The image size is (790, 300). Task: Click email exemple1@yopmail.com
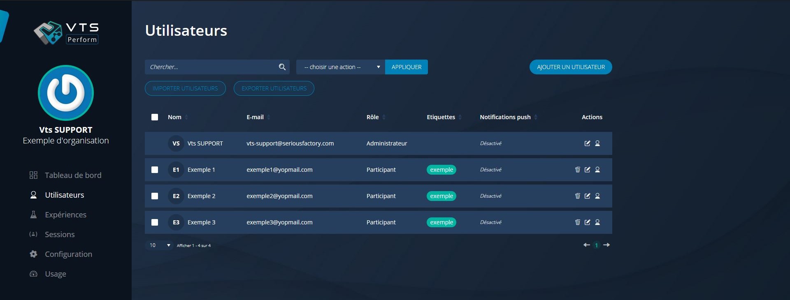279,170
